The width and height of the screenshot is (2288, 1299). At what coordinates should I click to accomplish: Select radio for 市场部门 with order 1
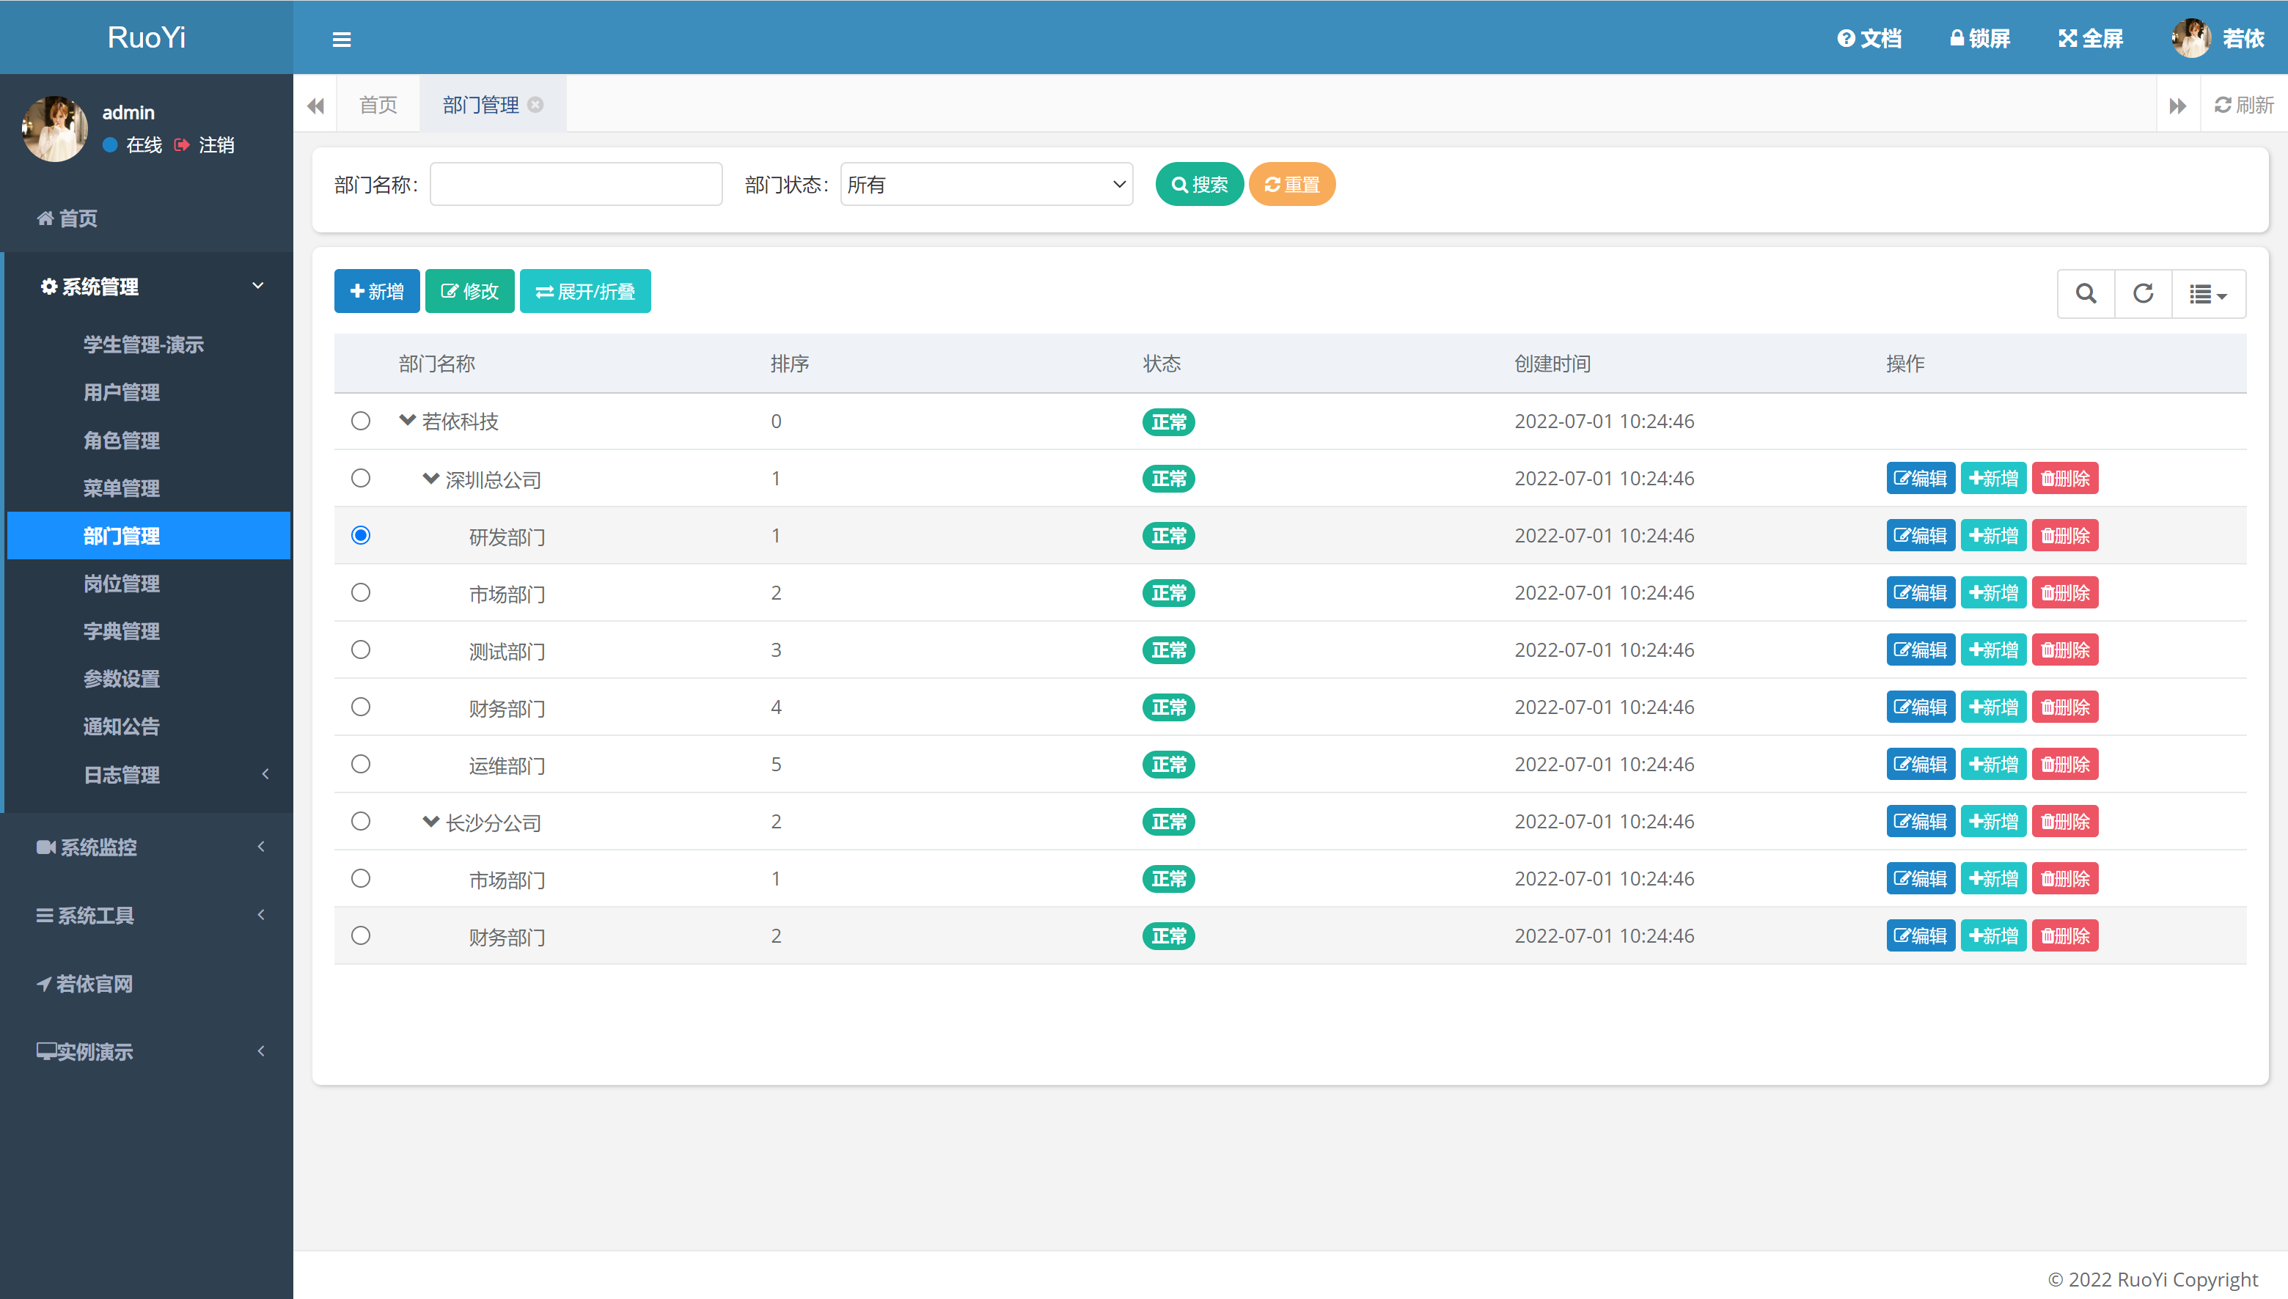[x=361, y=877]
